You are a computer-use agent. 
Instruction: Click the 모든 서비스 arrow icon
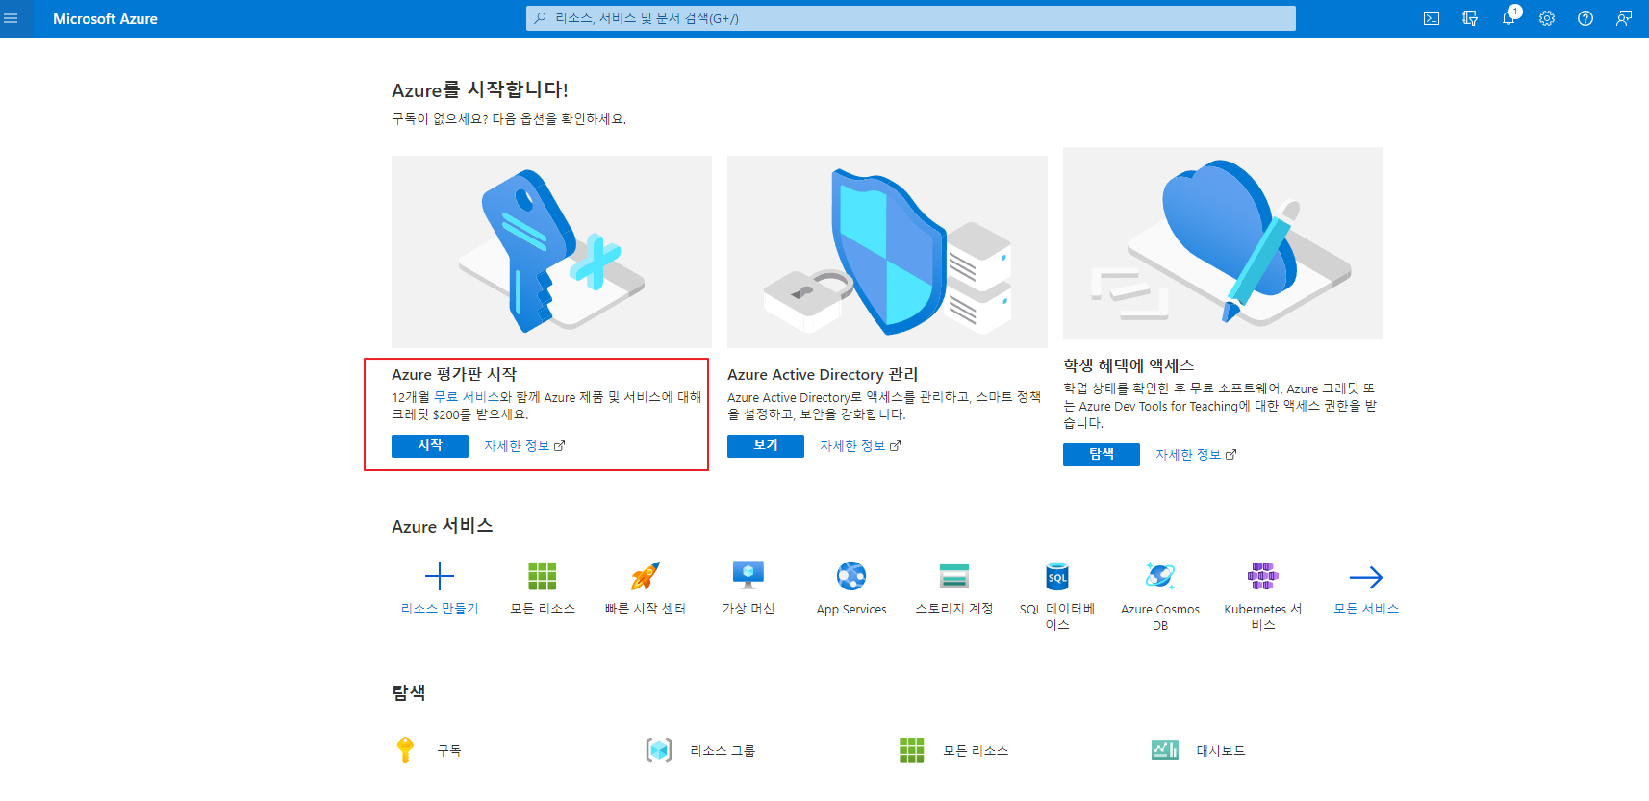(1366, 577)
